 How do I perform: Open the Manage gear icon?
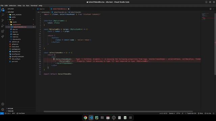[x=3, y=110]
